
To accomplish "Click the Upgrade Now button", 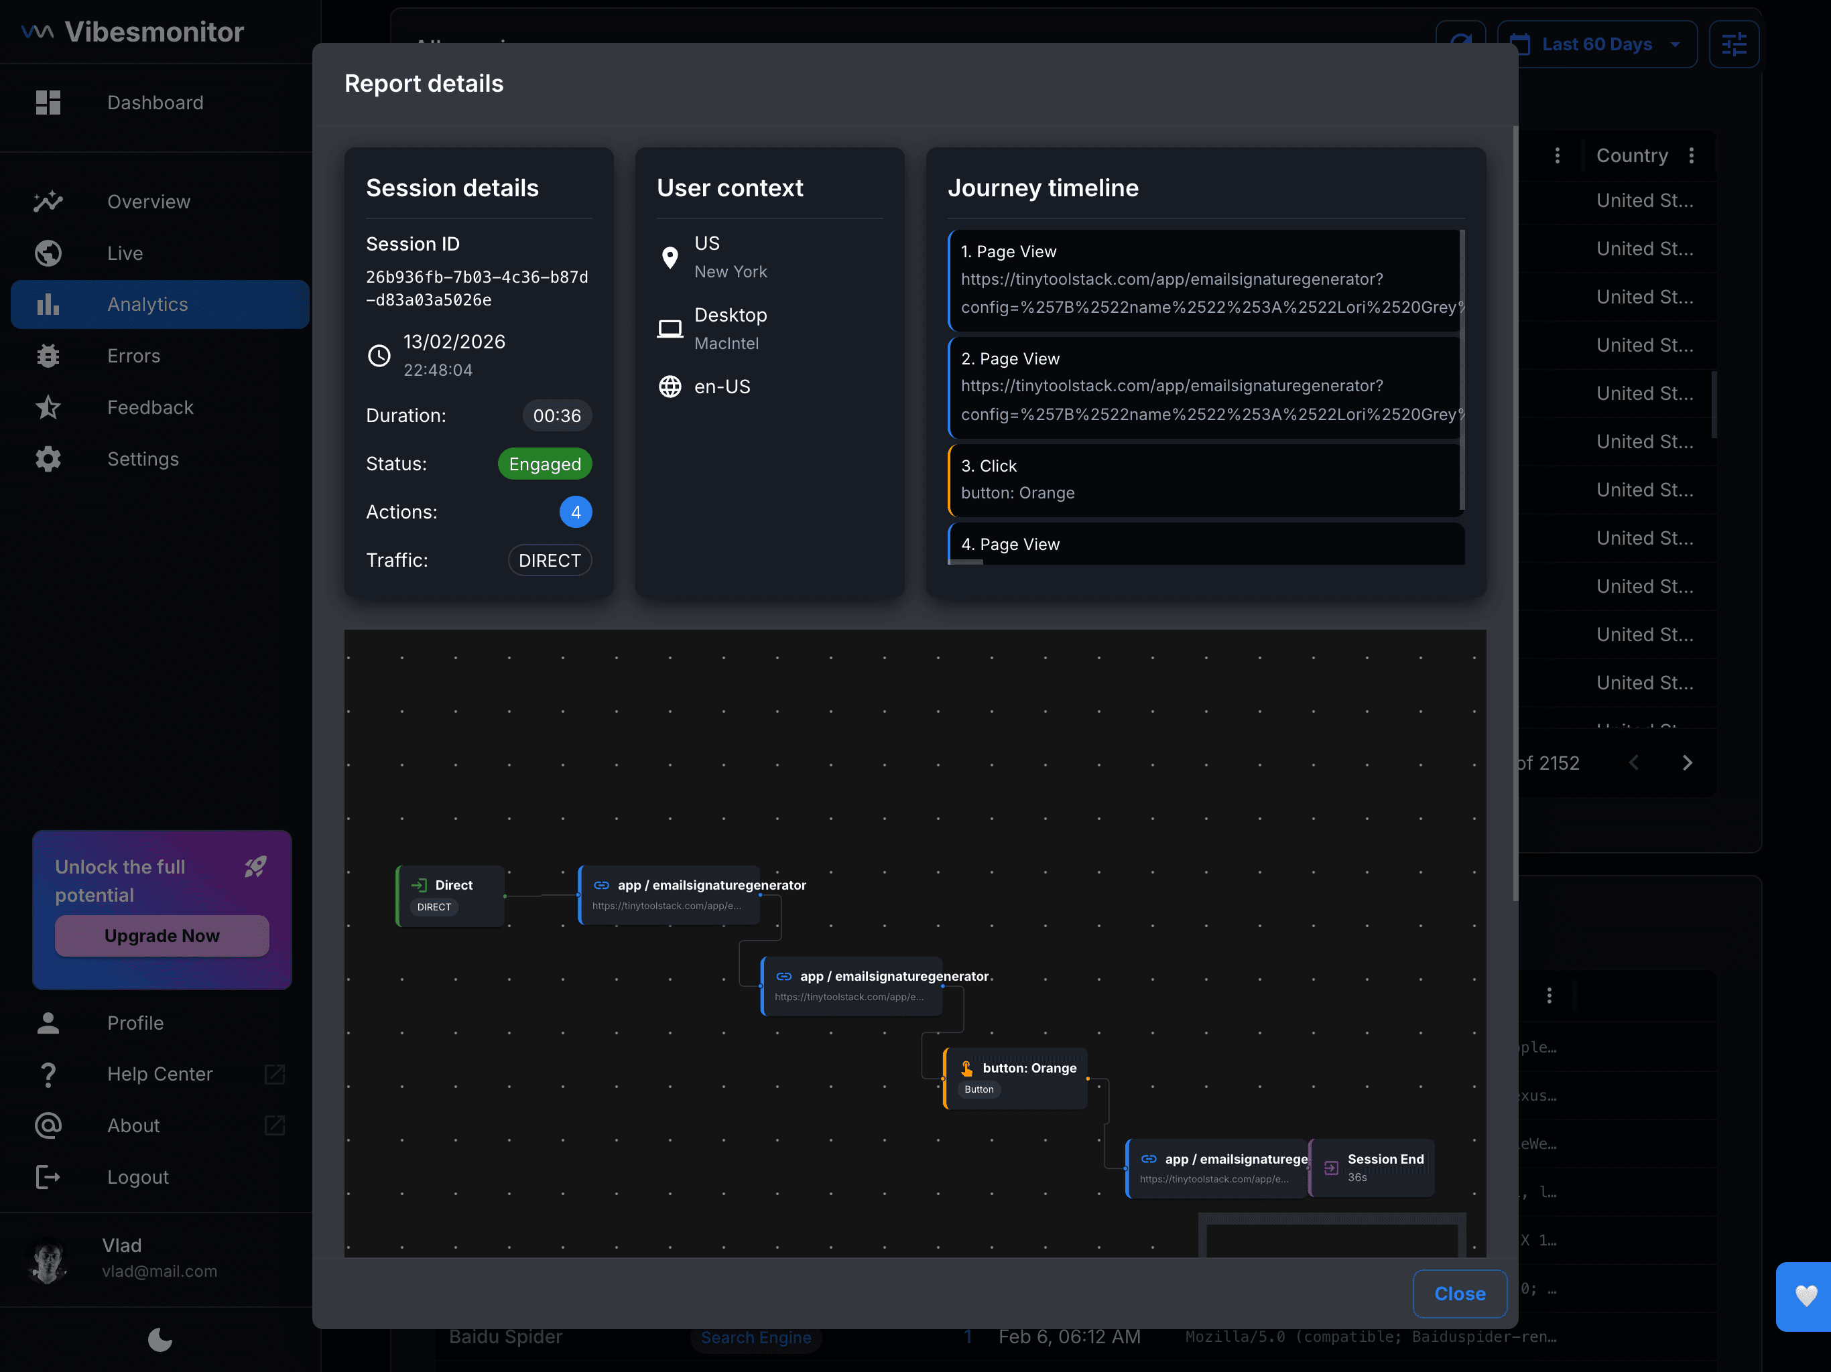I will (x=162, y=936).
